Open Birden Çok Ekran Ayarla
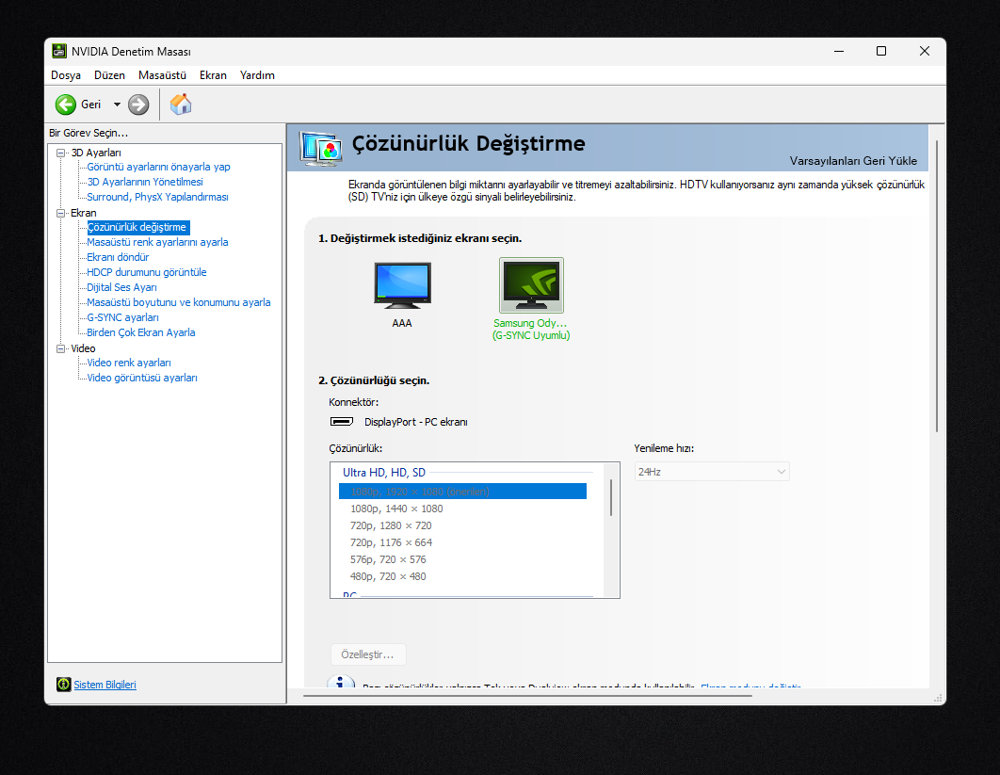The height and width of the screenshot is (775, 1000). pos(141,333)
